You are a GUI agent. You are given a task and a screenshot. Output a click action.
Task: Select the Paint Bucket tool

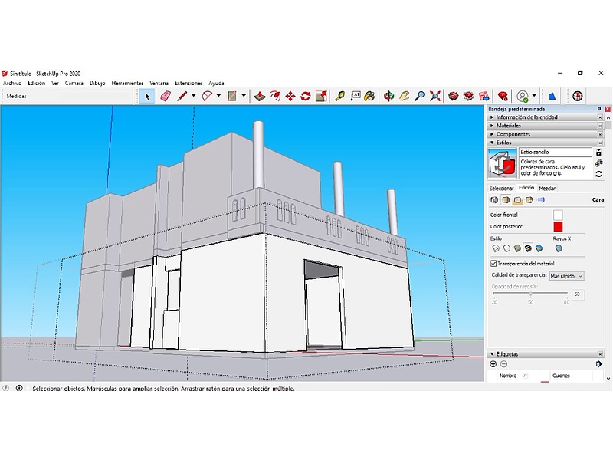tap(369, 96)
